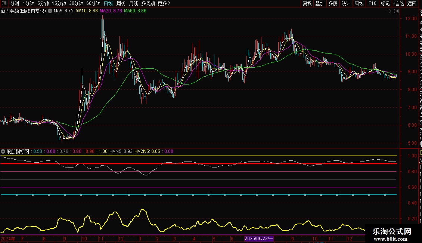
Task: Expand the 更多 periods menu
Action: point(164,3)
